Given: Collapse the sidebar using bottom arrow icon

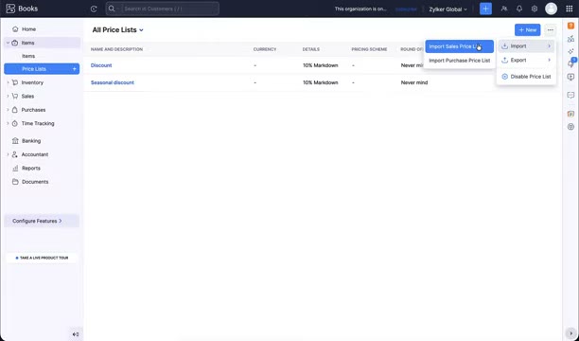Looking at the screenshot, I should [x=76, y=334].
